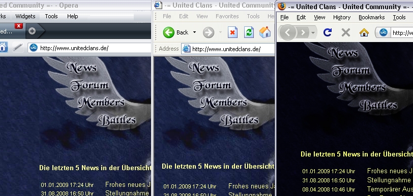413x196 pixels.
Task: Open 'Stellungnahme' news entry in Opera
Action: 127,193
